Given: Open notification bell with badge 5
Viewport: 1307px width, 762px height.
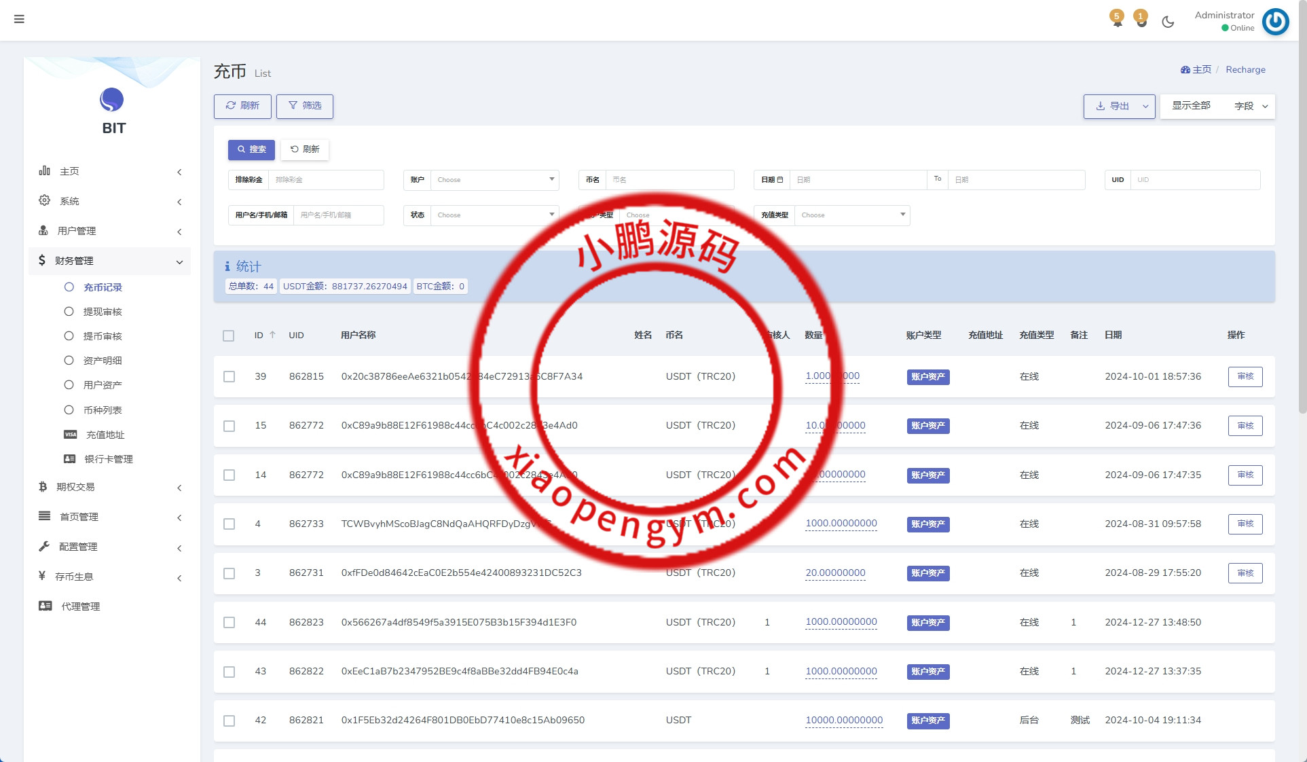Looking at the screenshot, I should click(1117, 20).
